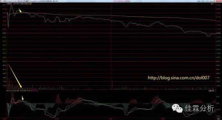Click the 佳霖分析 watermark text
The image size is (222, 120).
point(199,108)
